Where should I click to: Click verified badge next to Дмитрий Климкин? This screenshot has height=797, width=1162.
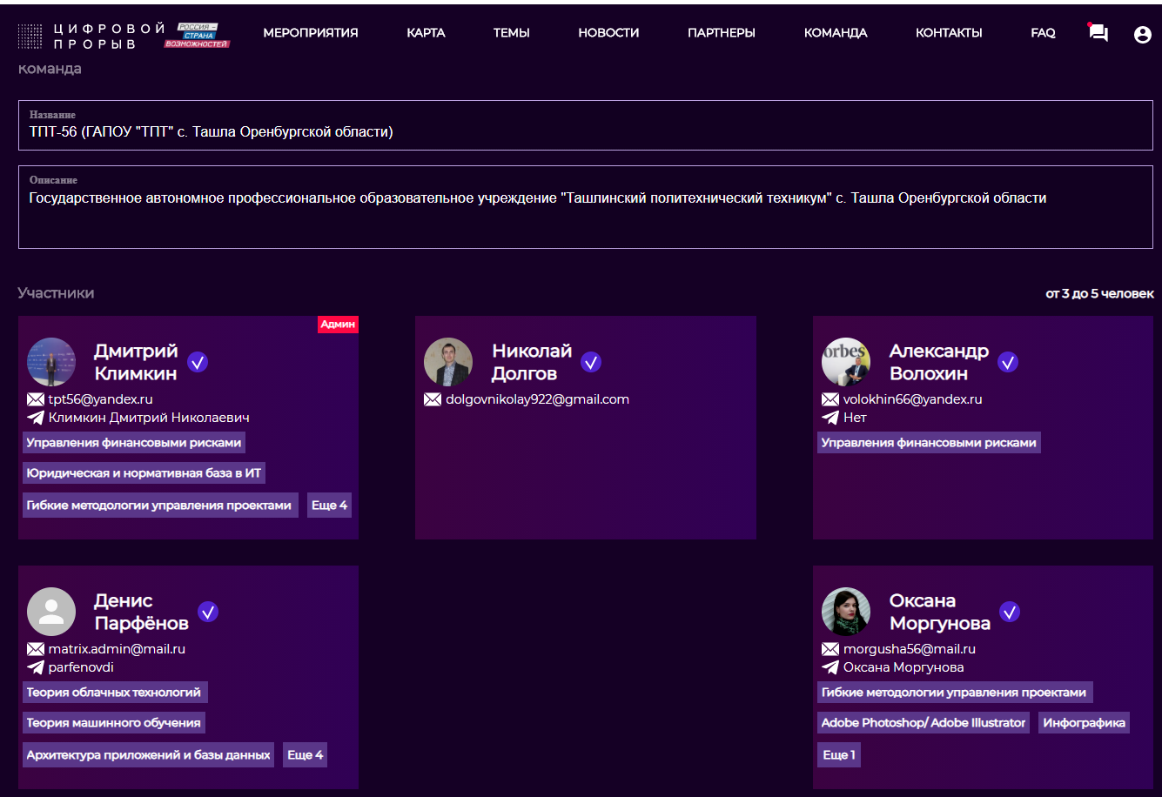tap(198, 362)
